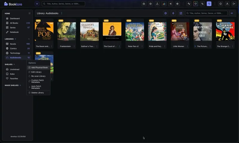
Task: Click the activity pulse icon in the top bar
Action: (x=189, y=4)
